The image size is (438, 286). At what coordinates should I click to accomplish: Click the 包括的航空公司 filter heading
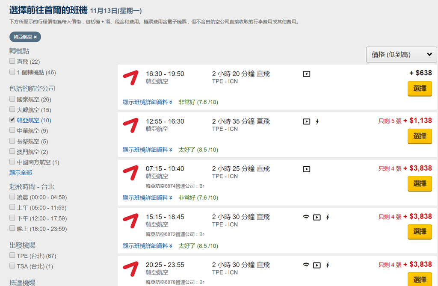[x=32, y=88]
